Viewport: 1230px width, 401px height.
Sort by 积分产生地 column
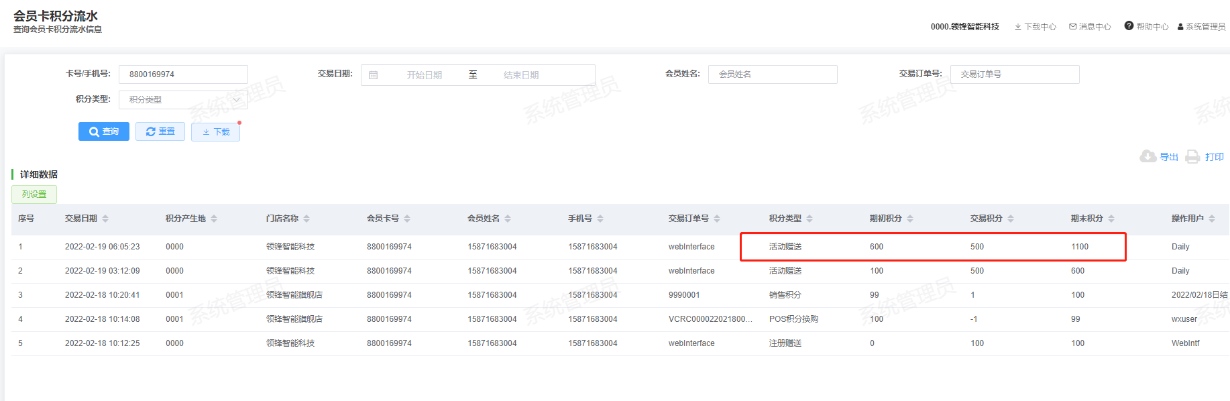pos(214,219)
